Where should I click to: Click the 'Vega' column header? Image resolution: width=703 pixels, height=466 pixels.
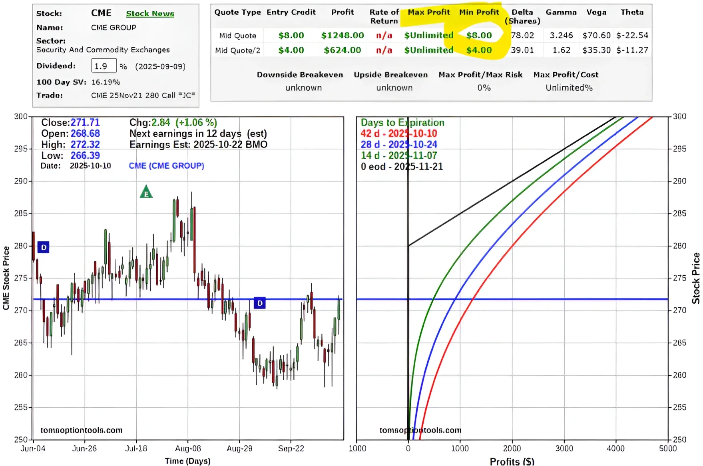tap(596, 12)
